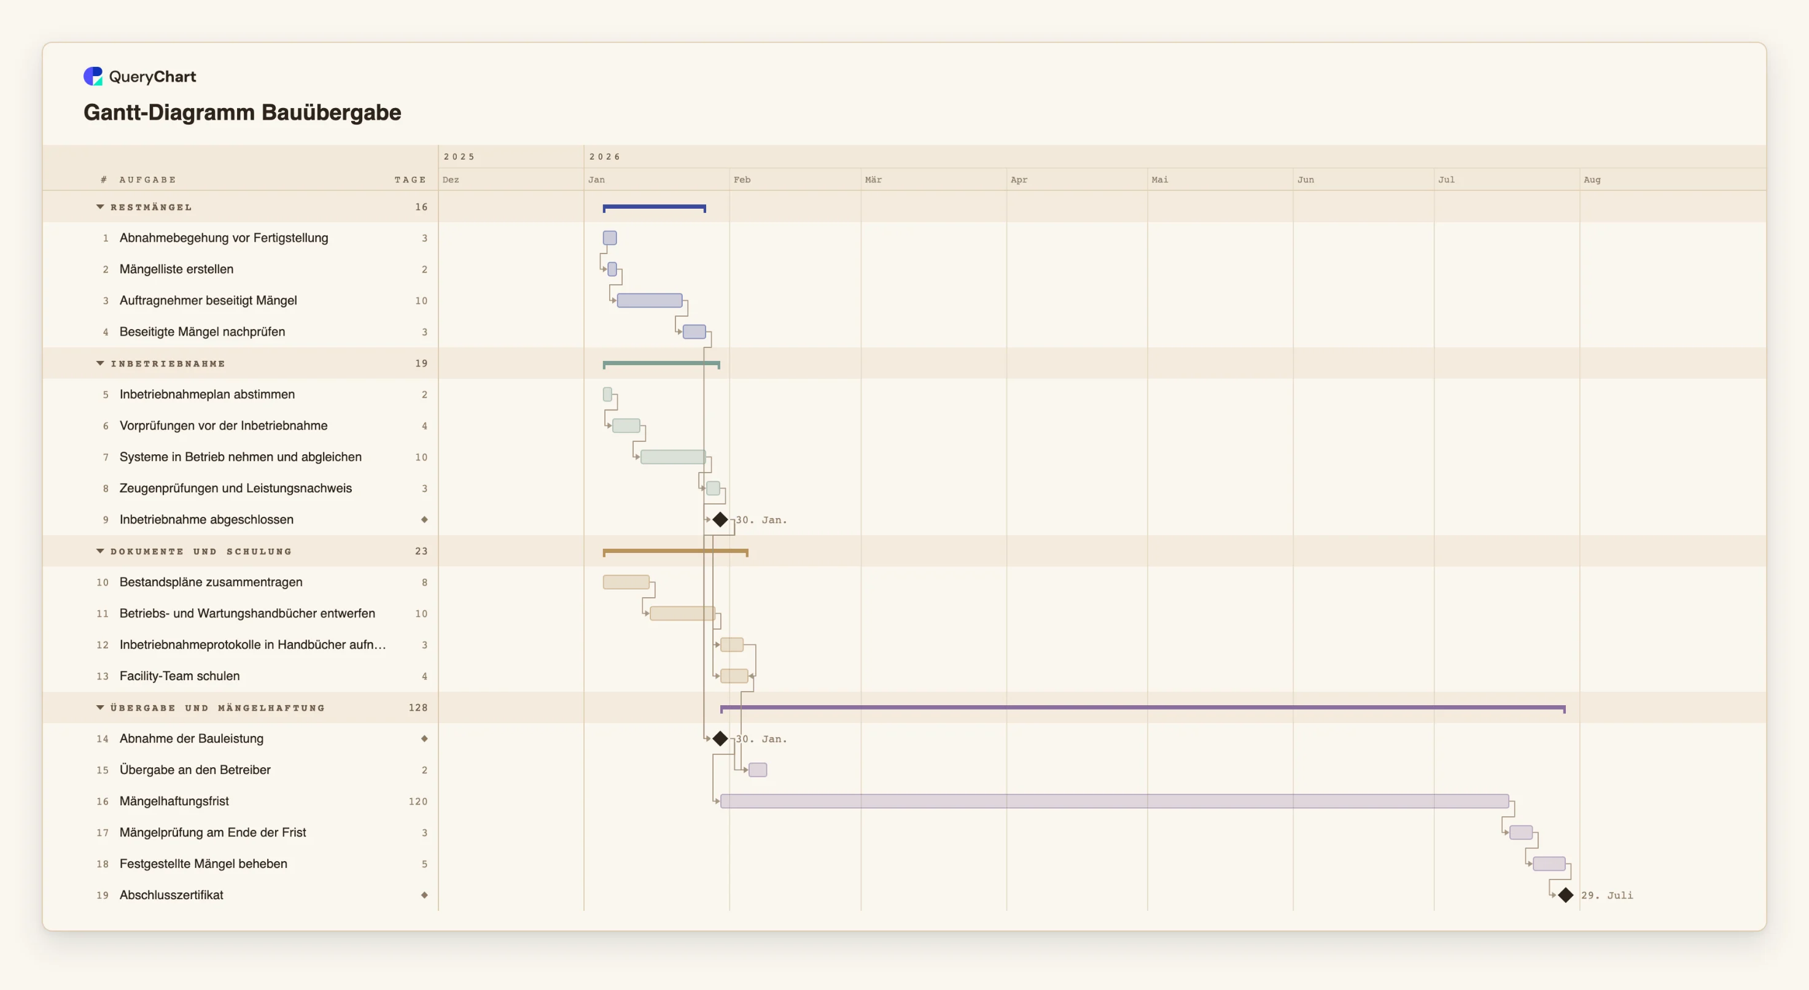Click the Facility-Team schulen bar
The height and width of the screenshot is (990, 1809).
click(x=734, y=676)
